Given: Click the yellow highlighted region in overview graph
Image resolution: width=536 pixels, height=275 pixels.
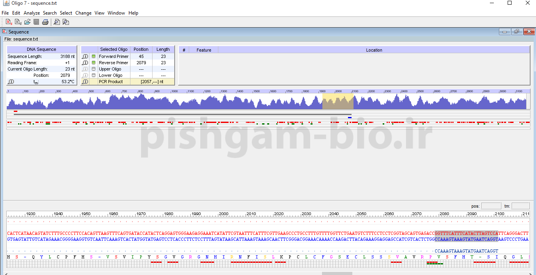Looking at the screenshot, I should [x=338, y=101].
